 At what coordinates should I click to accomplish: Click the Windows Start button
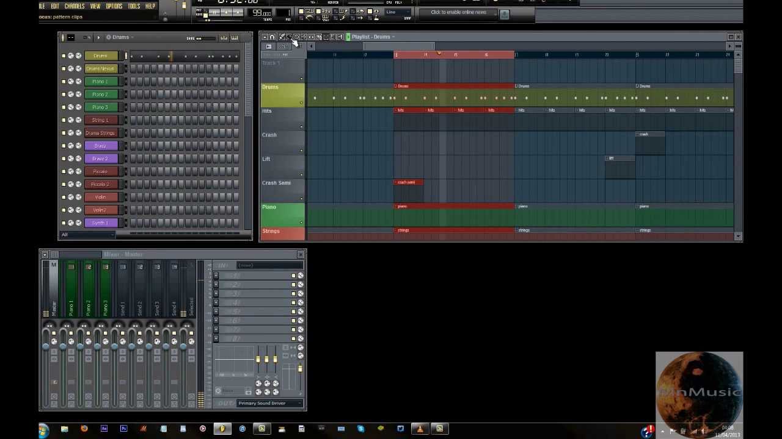click(x=43, y=430)
